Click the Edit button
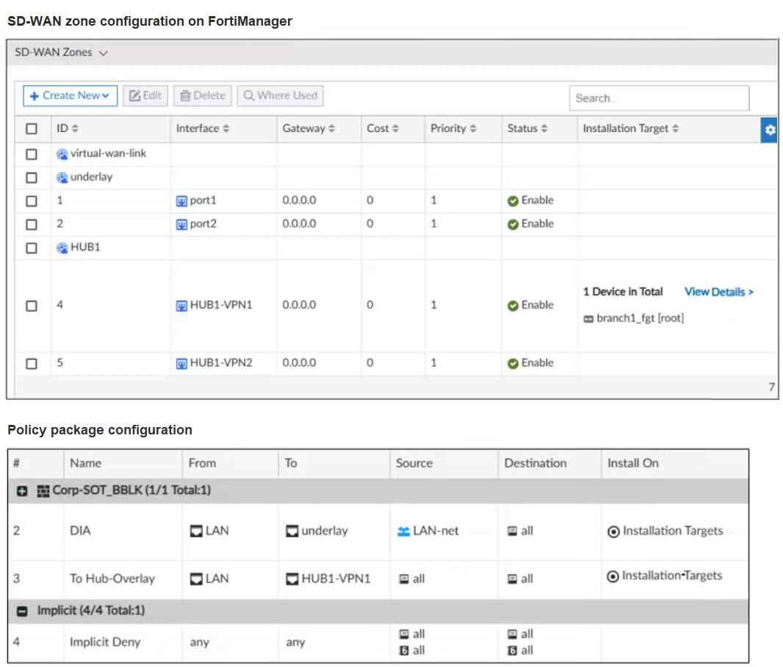 coord(145,96)
